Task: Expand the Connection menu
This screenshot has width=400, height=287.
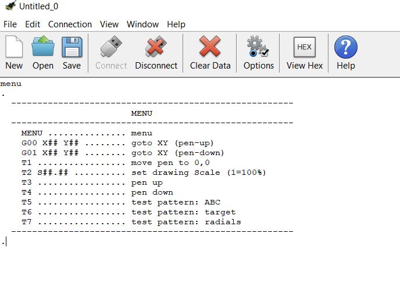Action: 70,24
